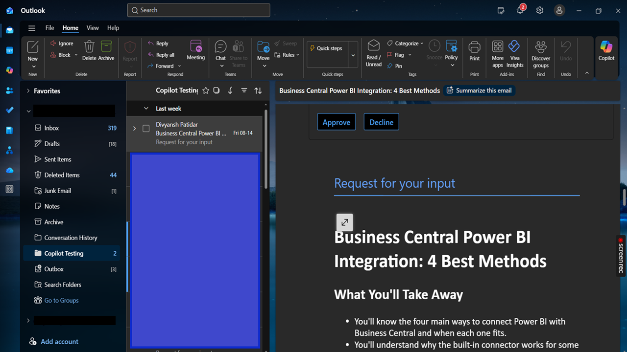
Task: Expand the Favorites folder group
Action: (28, 91)
